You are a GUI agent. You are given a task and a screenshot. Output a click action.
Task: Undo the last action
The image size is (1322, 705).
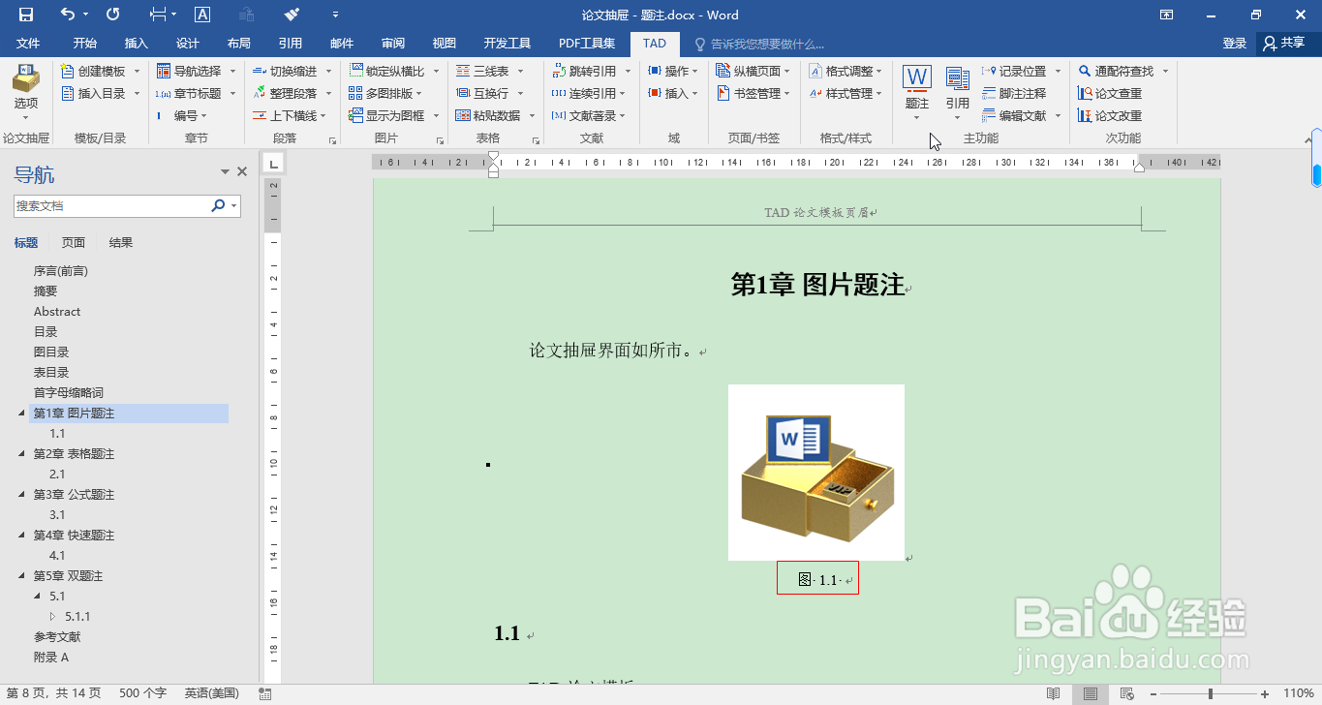[68, 15]
